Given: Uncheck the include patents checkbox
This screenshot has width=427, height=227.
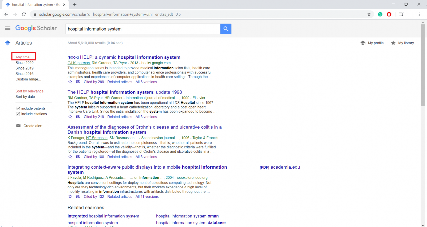Looking at the screenshot, I should click(18, 108).
